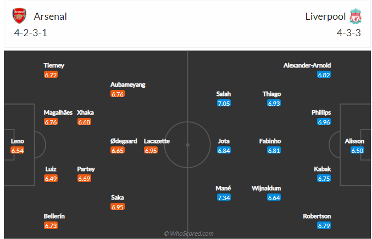Click Alisson's 6.50 goalkeeper rating
Image resolution: width=372 pixels, height=239 pixels.
pos(357,150)
